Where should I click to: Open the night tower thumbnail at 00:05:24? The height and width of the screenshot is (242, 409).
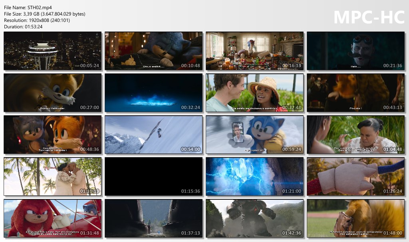tap(53, 51)
